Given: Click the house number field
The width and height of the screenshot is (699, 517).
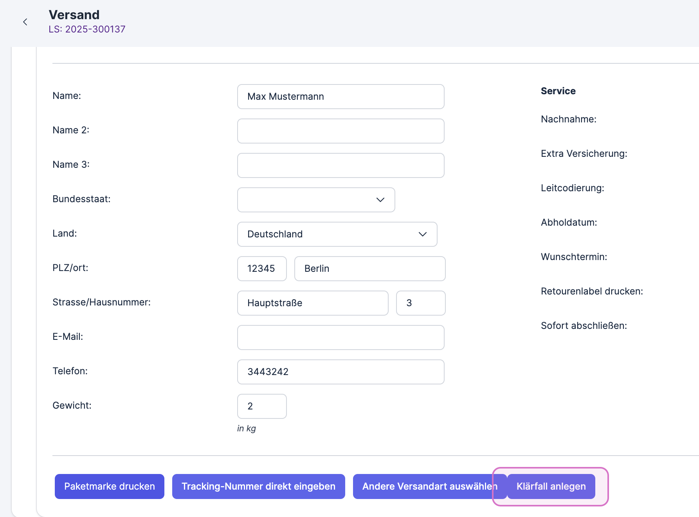Looking at the screenshot, I should coord(420,303).
